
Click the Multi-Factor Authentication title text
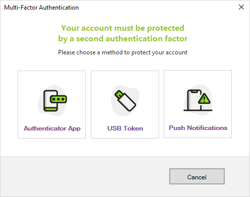point(41,8)
